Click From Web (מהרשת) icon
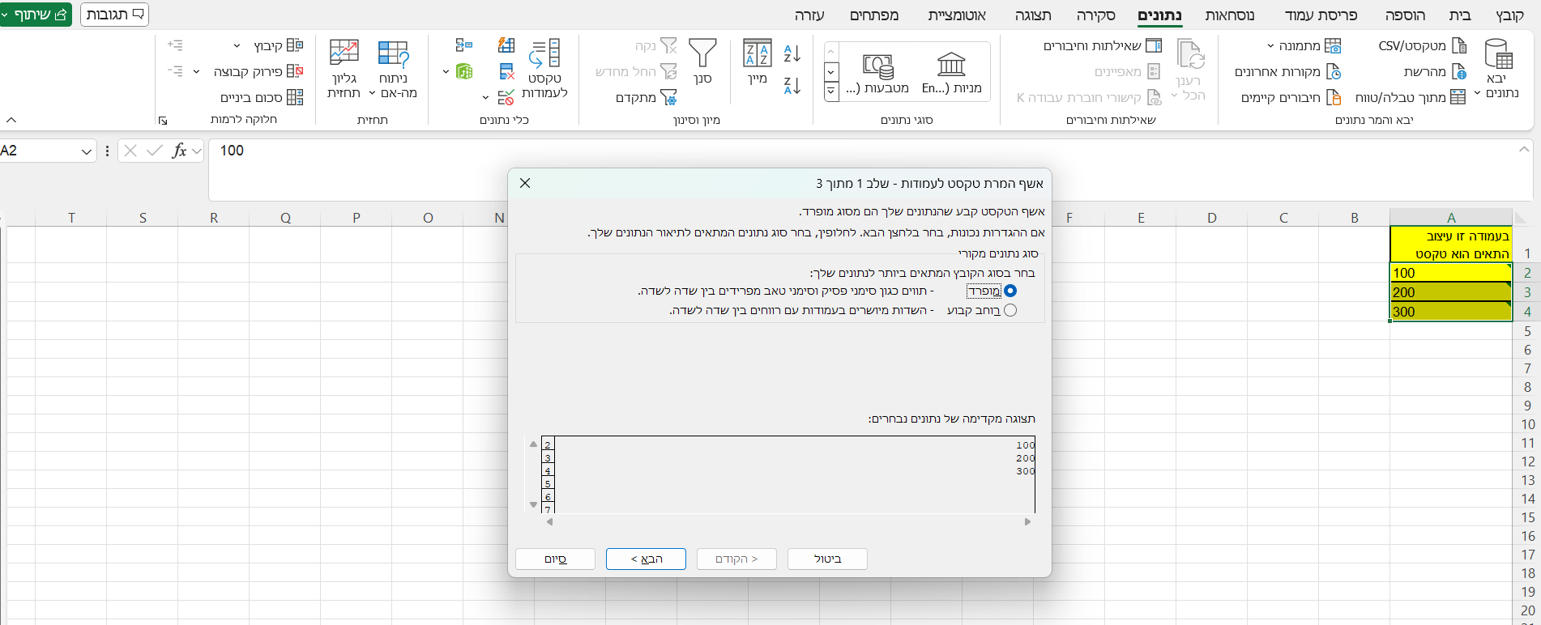 point(1458,71)
